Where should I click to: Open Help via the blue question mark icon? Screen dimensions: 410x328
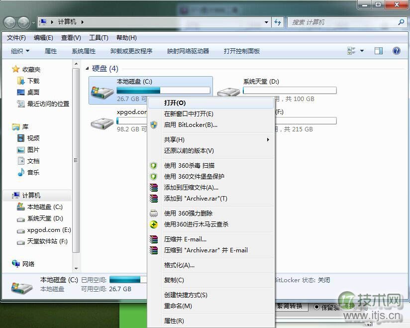[396, 50]
